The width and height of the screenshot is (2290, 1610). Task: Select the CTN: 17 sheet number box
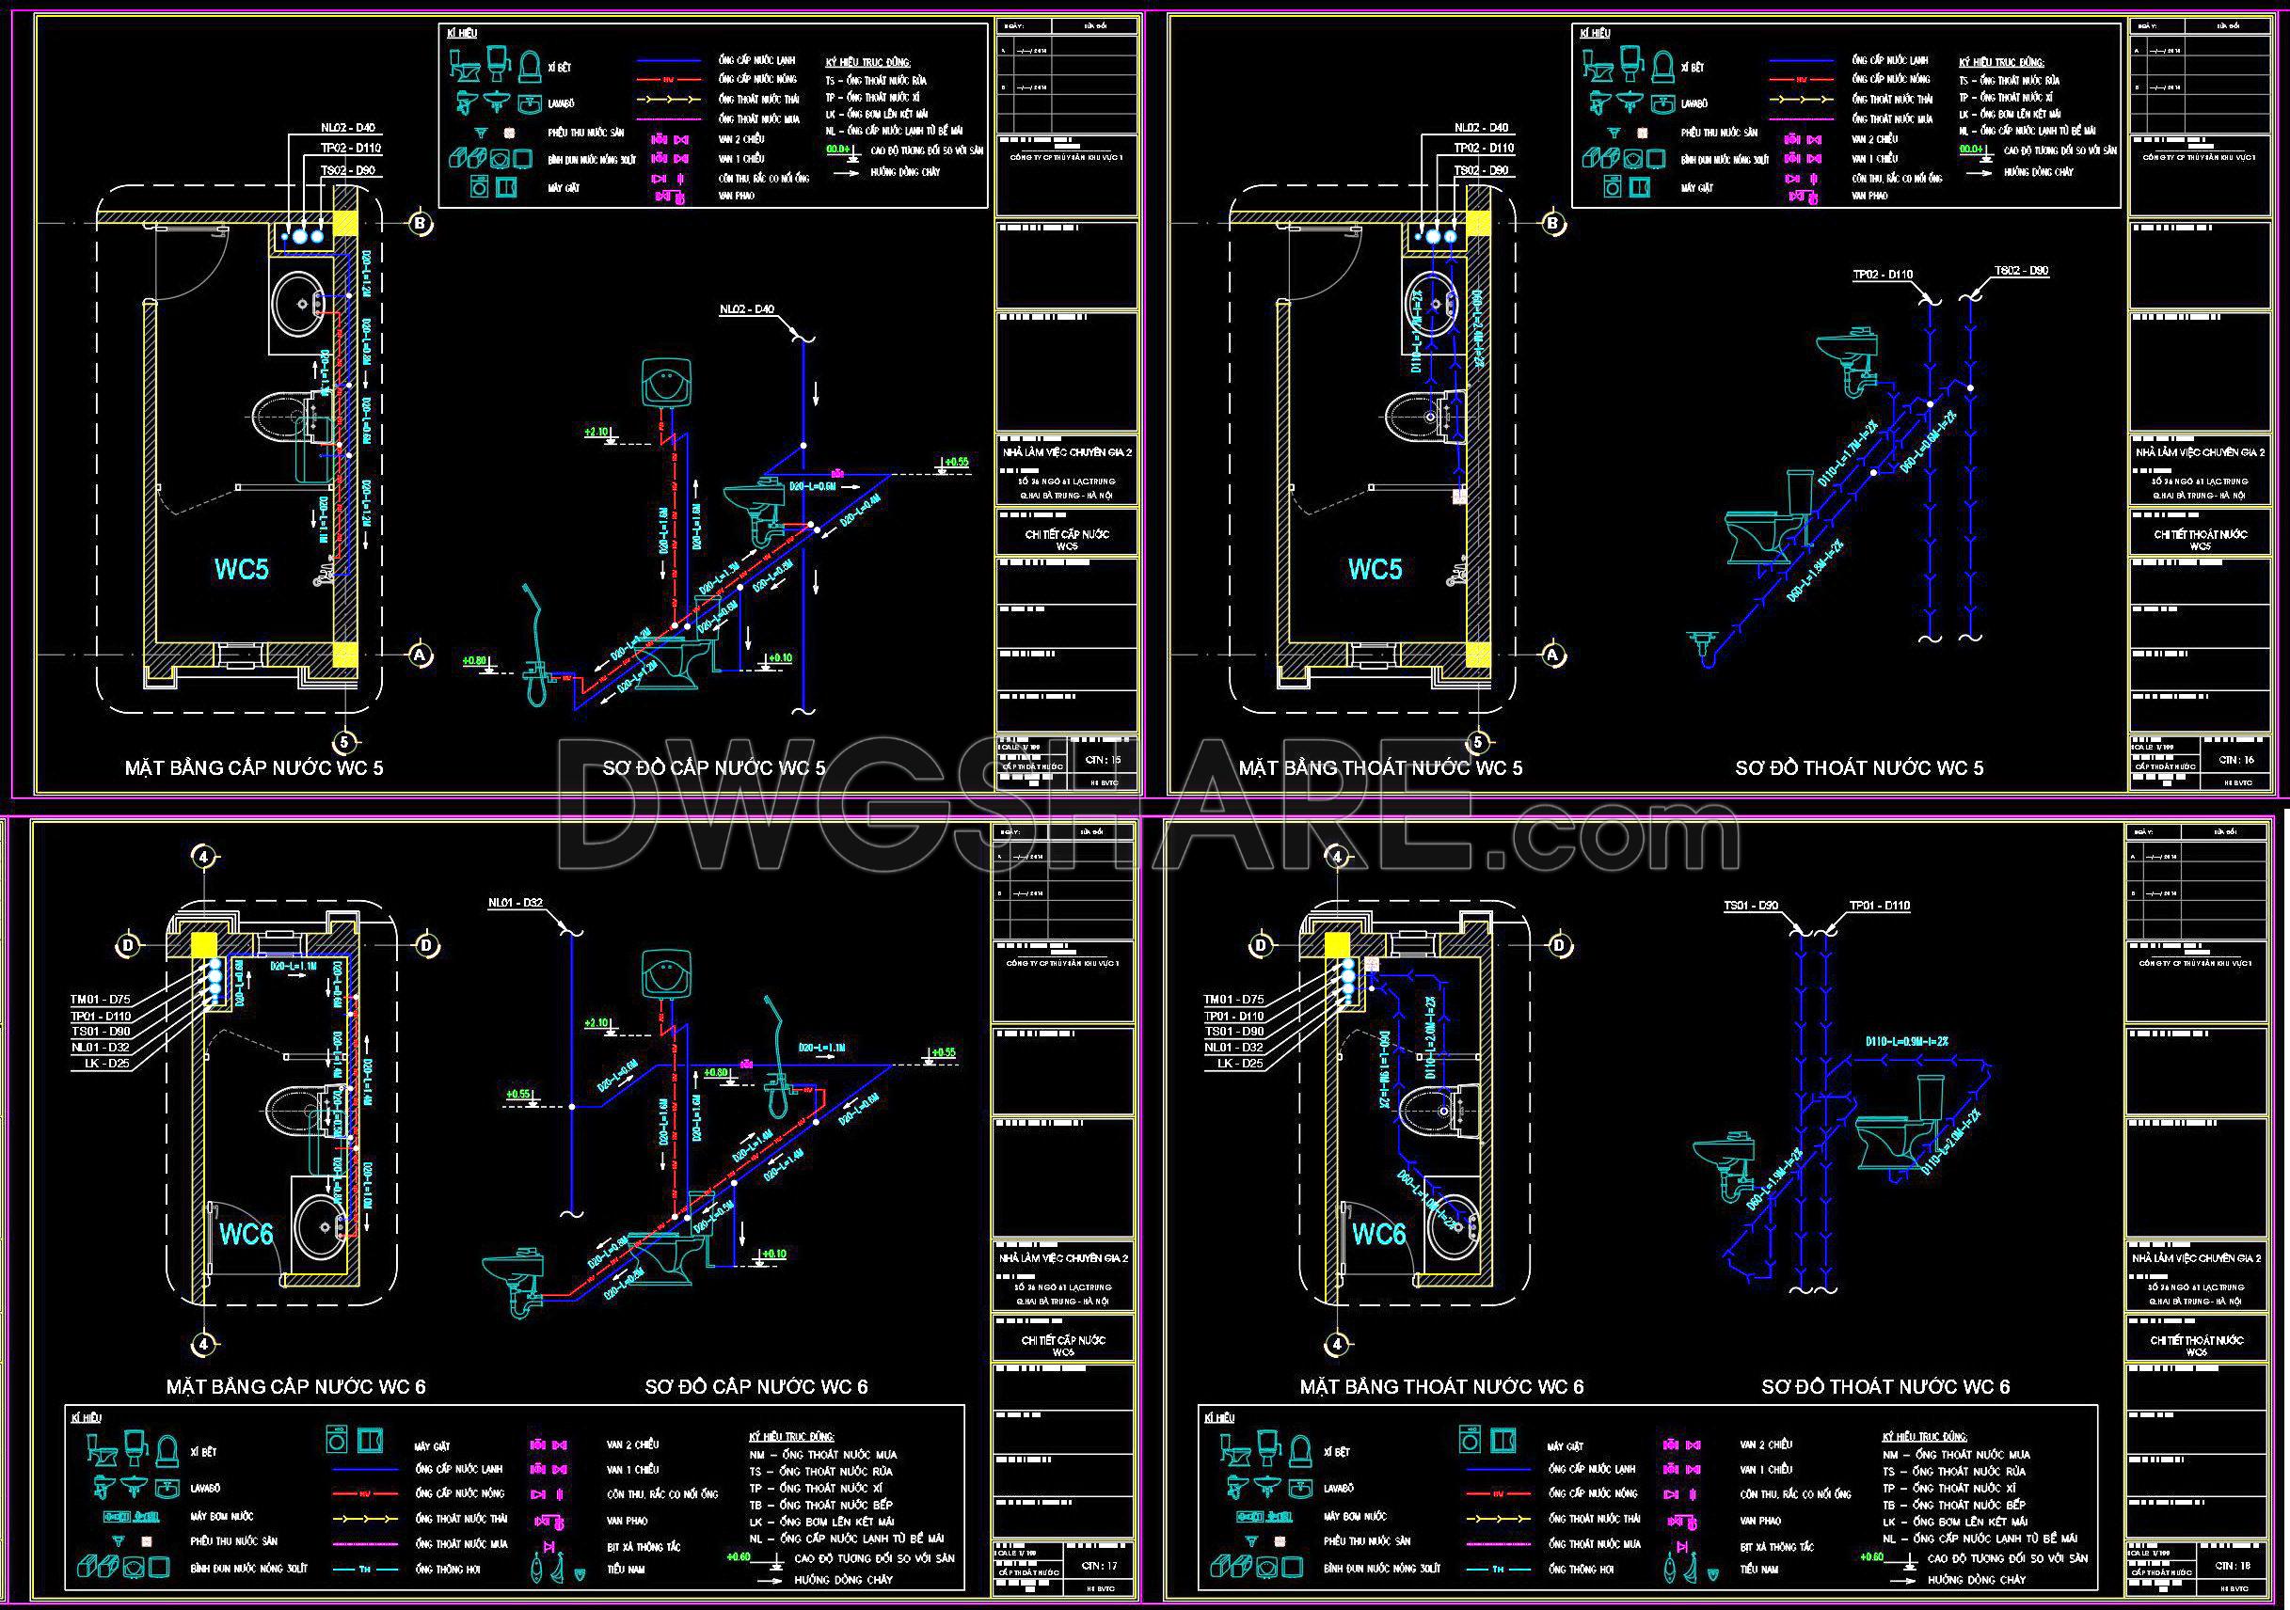1101,1565
